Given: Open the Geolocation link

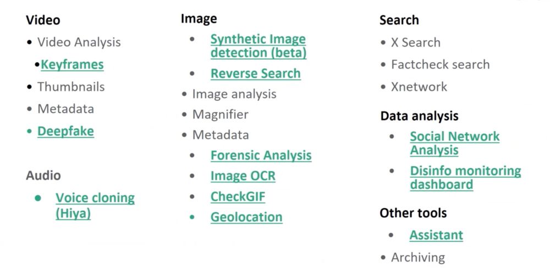Looking at the screenshot, I should click(x=246, y=217).
